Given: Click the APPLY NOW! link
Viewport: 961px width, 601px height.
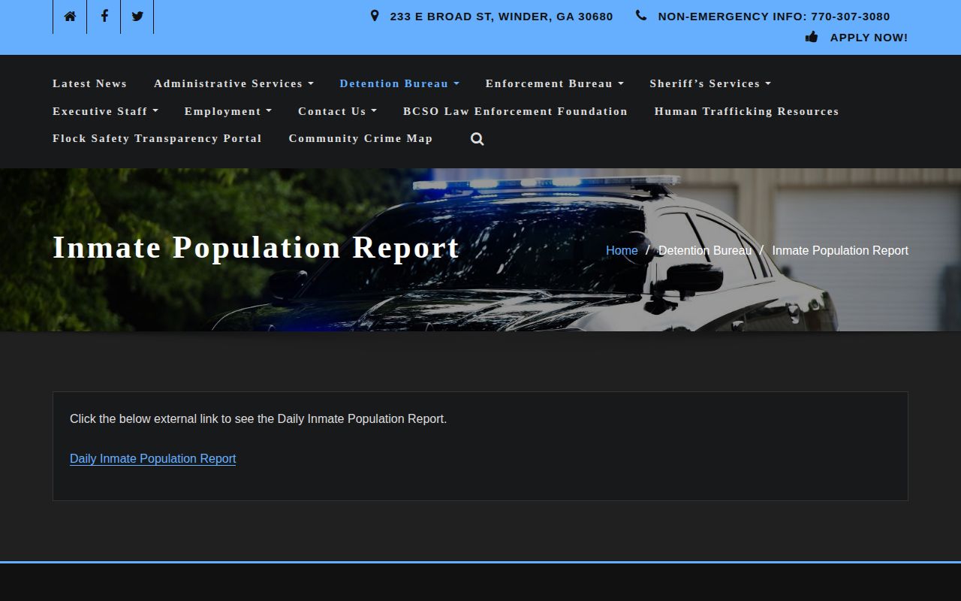Looking at the screenshot, I should [869, 37].
